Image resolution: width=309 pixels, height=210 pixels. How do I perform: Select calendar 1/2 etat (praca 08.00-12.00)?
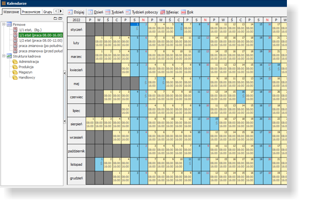click(41, 40)
